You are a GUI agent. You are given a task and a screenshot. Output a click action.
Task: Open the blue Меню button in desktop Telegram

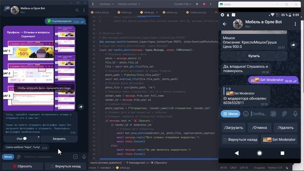[x=8, y=157]
